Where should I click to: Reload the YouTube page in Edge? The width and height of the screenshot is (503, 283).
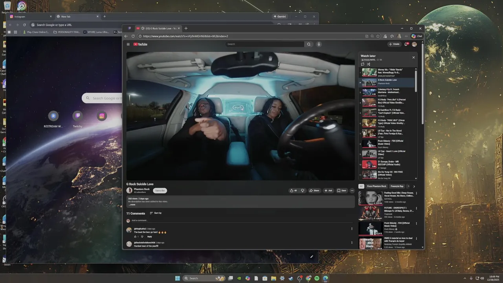pyautogui.click(x=133, y=36)
